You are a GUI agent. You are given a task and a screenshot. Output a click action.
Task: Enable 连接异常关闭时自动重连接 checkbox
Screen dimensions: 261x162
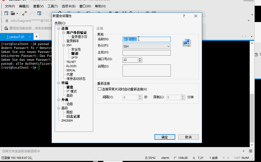click(x=99, y=89)
